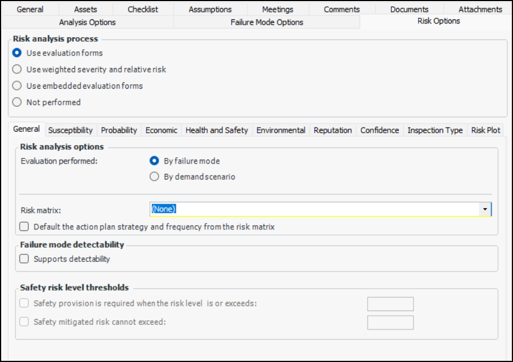Open the Environmental tab
The width and height of the screenshot is (513, 362).
(x=281, y=130)
